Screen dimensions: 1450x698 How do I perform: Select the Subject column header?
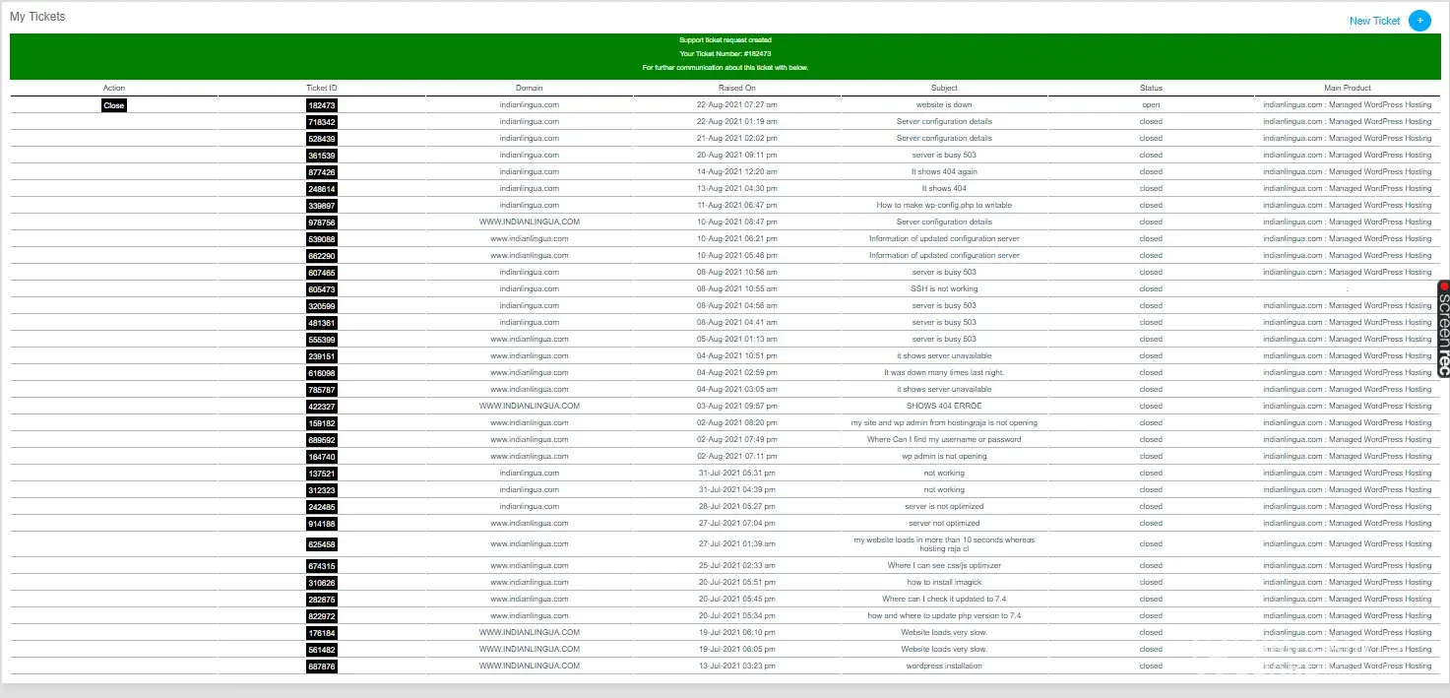click(x=944, y=88)
